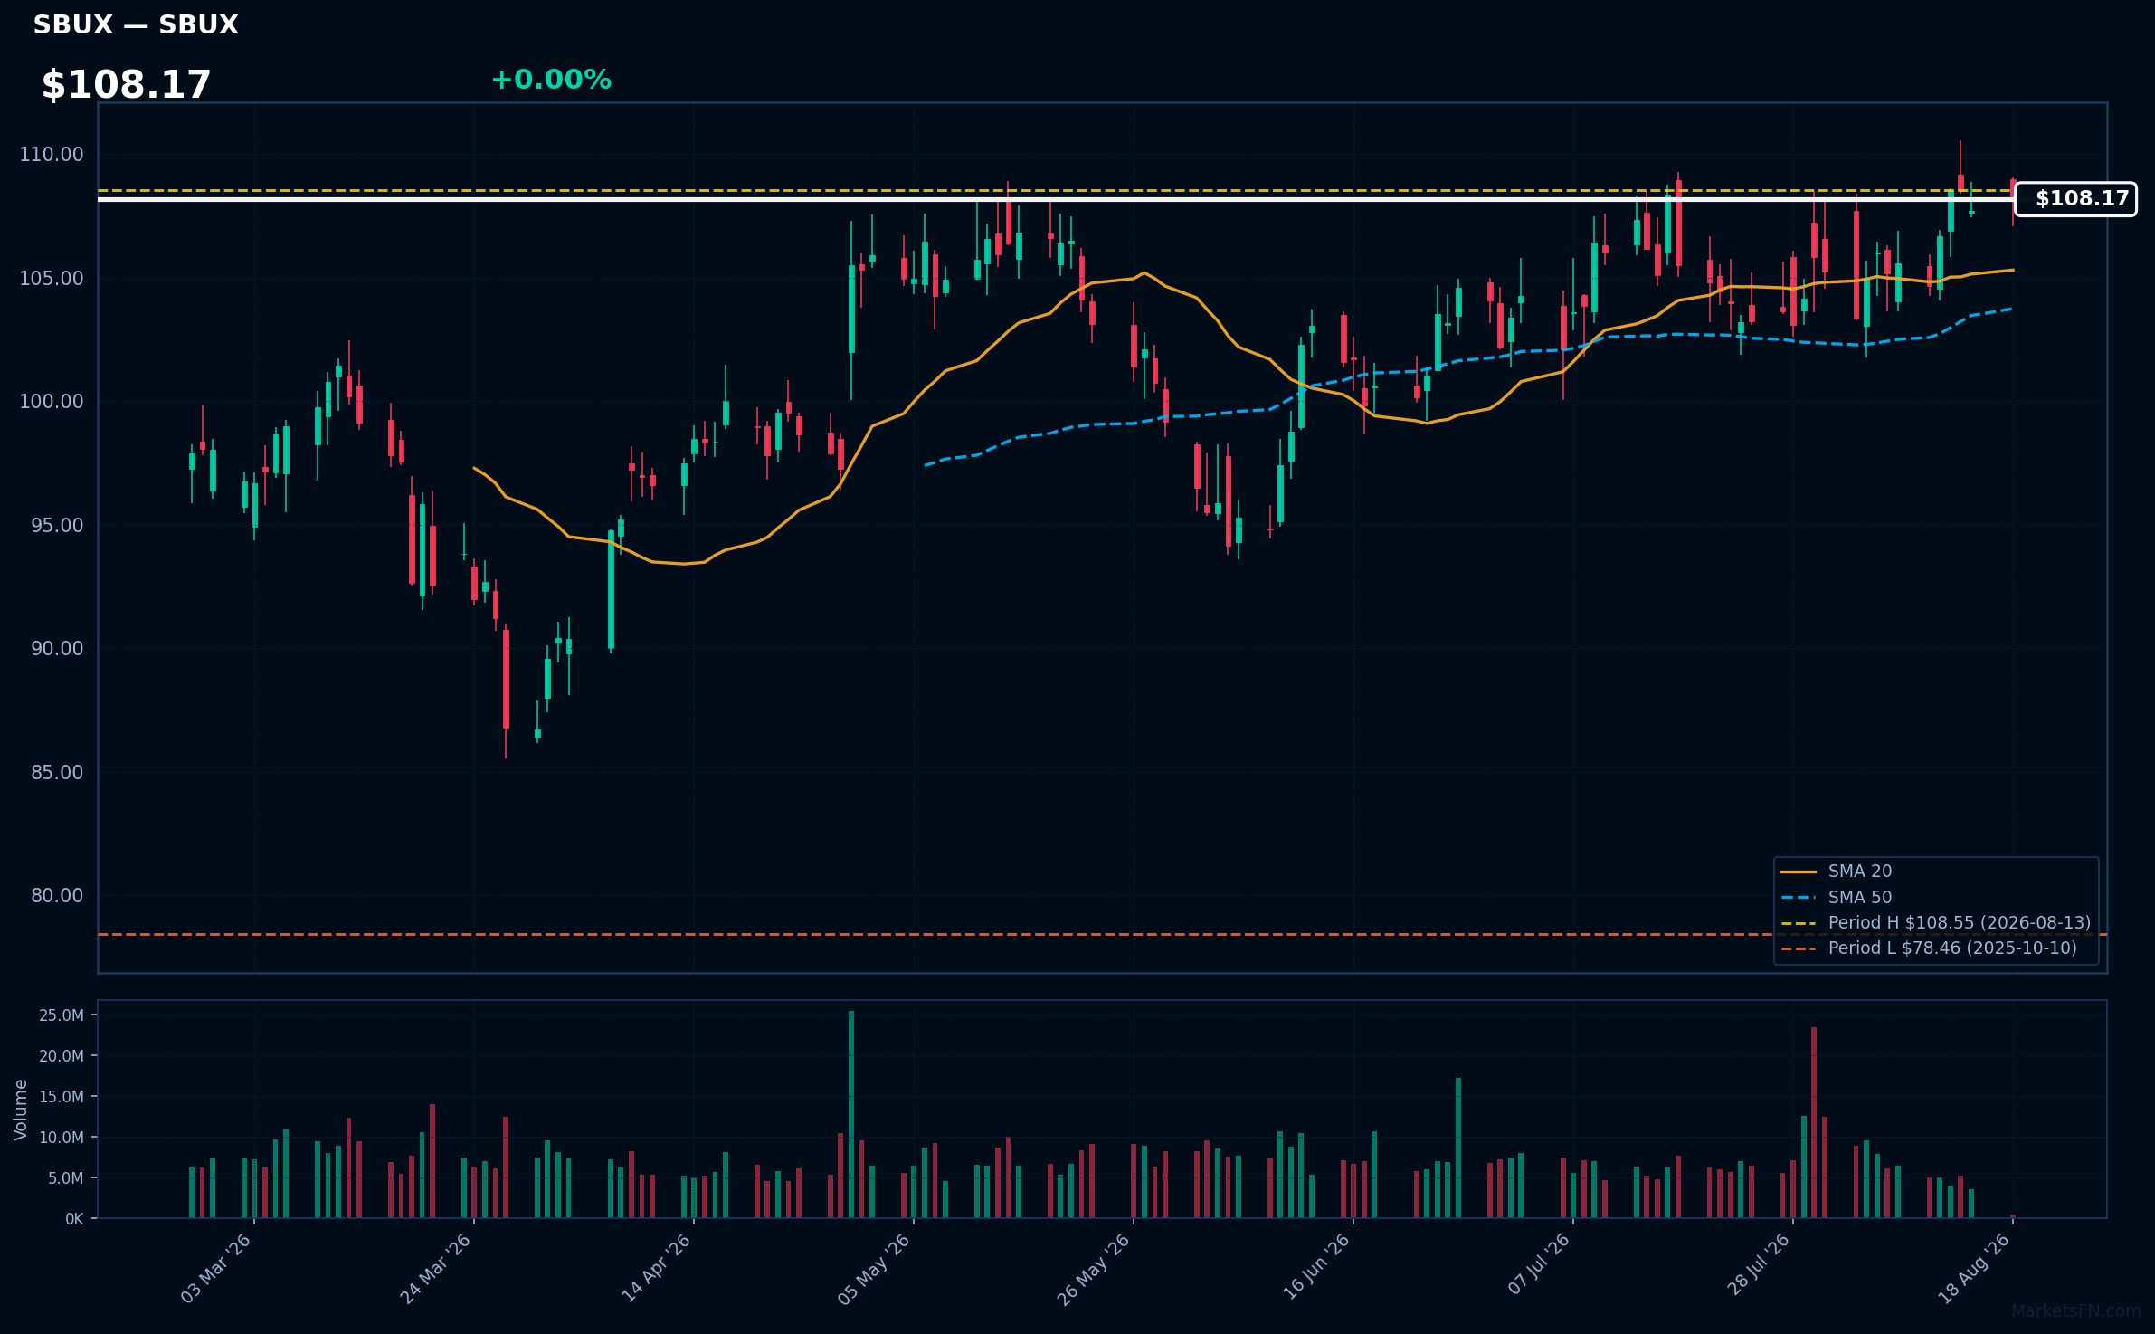Image resolution: width=2155 pixels, height=1334 pixels.
Task: Click the 16 Jun '26 date label
Action: [x=1315, y=1269]
